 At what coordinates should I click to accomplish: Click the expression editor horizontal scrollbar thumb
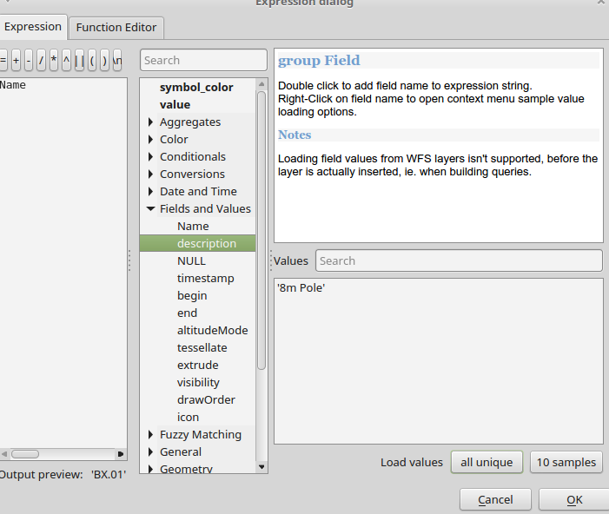click(x=25, y=454)
